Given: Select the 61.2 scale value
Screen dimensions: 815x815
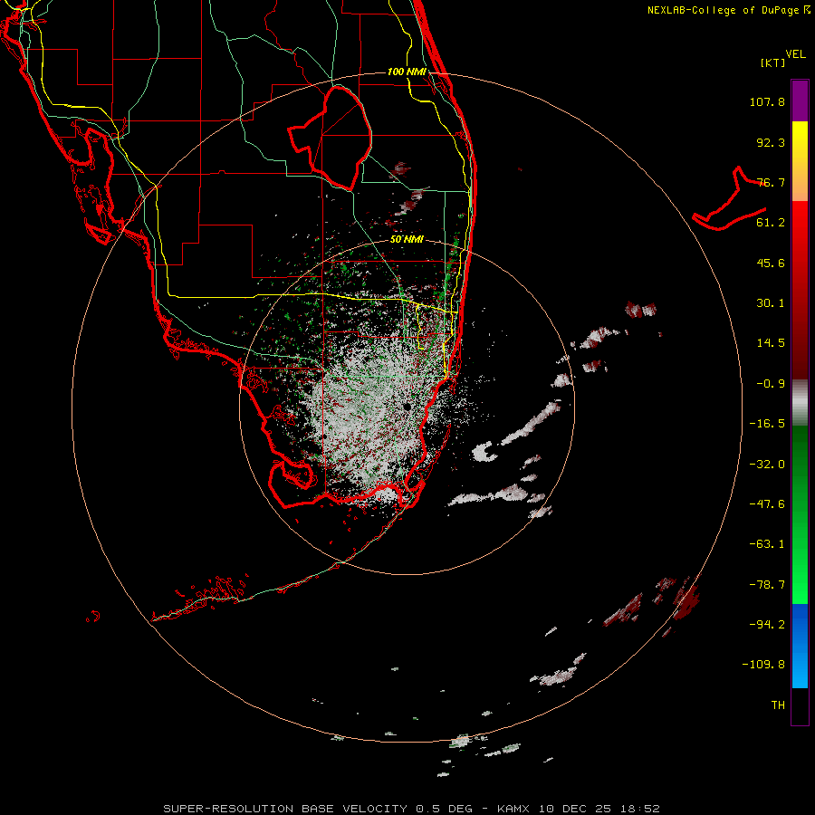Looking at the screenshot, I should coord(771,223).
